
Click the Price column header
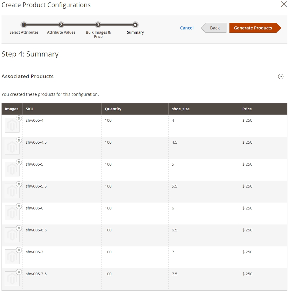(247, 109)
